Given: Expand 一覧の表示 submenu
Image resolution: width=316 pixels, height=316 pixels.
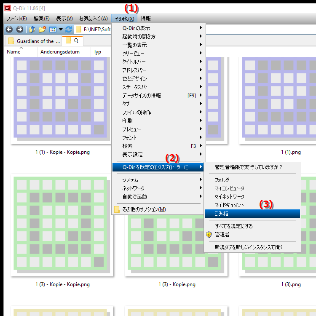Looking at the screenshot, I should click(x=159, y=45).
